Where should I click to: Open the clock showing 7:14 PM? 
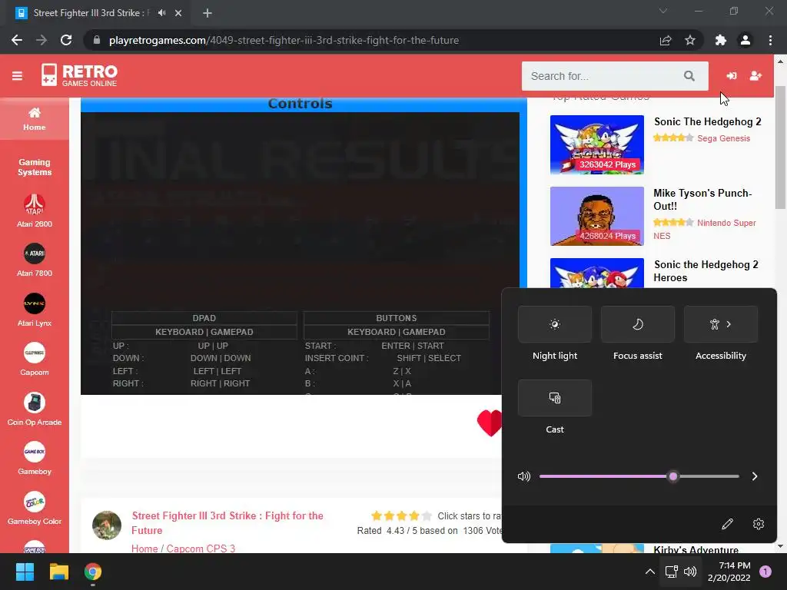[x=729, y=572]
